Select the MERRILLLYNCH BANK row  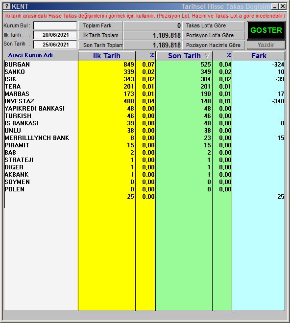pyautogui.click(x=145, y=138)
